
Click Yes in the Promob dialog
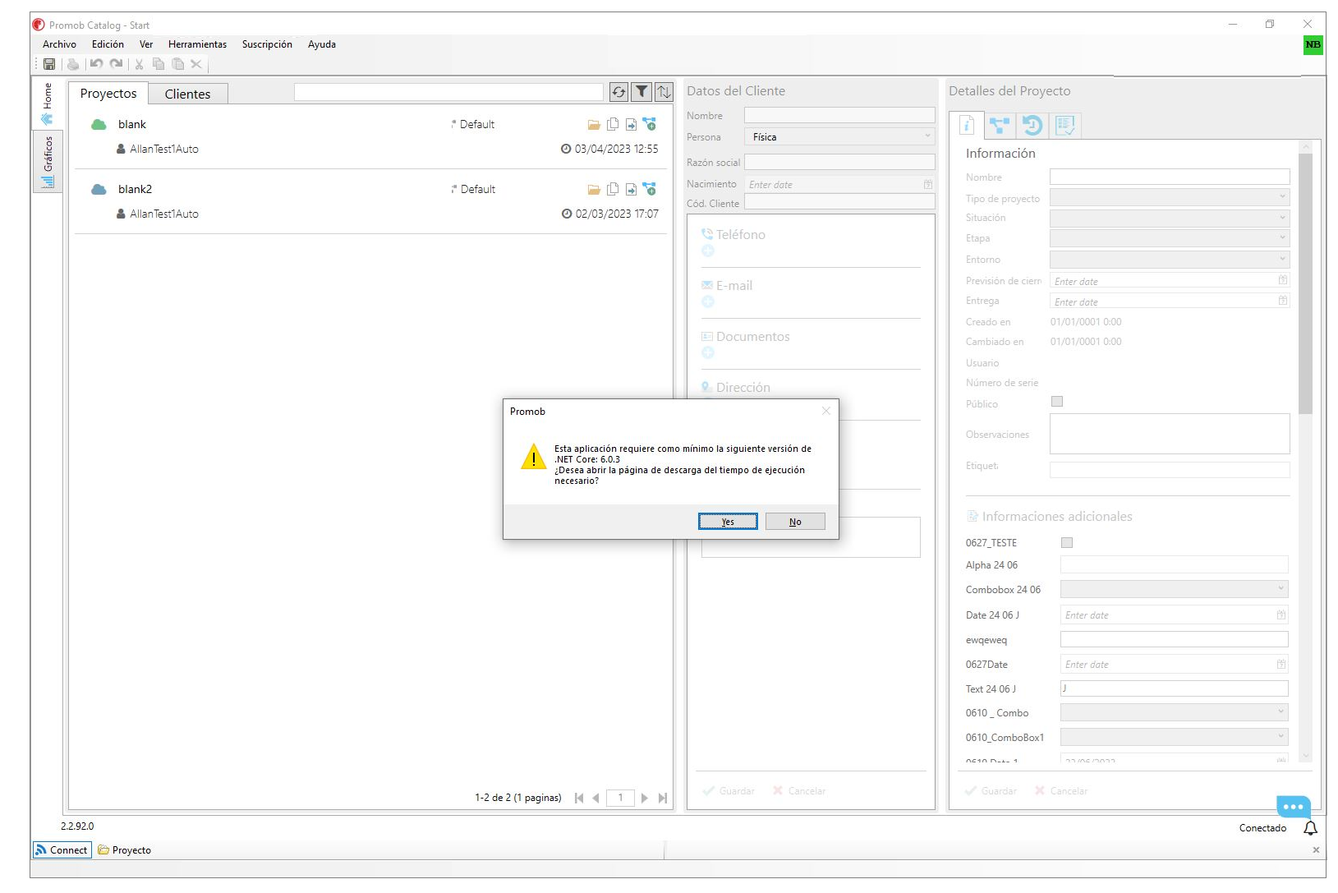click(x=728, y=522)
